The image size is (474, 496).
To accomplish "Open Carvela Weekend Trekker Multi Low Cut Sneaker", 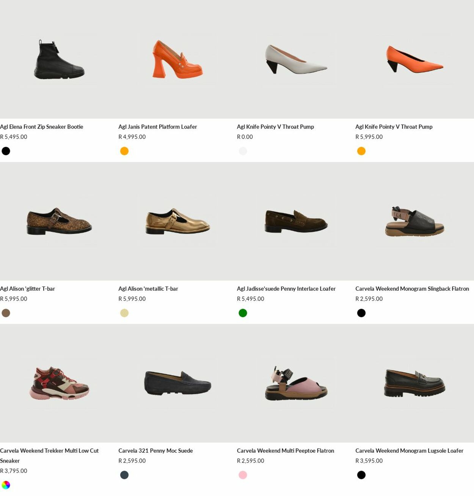I will click(x=49, y=456).
